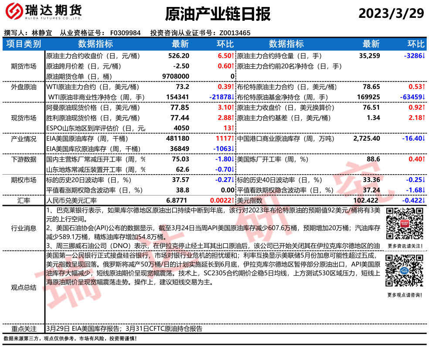Click the 重点关注 row label

coord(24,329)
